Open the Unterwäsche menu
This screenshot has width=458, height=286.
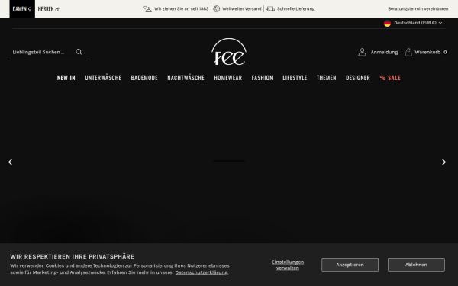coord(103,78)
